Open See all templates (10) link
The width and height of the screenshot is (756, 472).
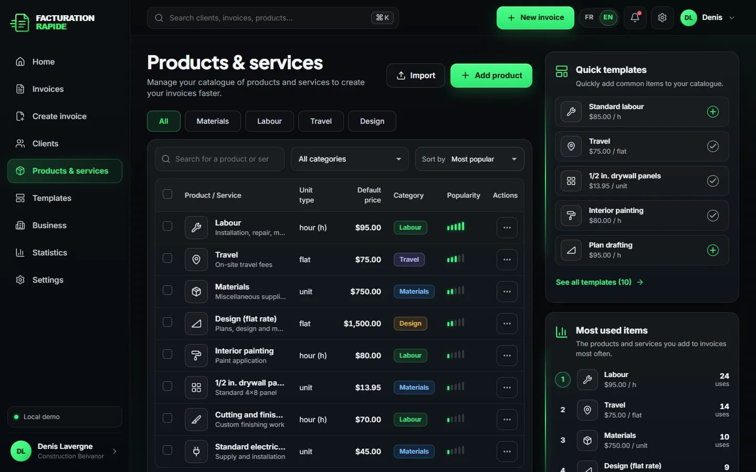(600, 282)
